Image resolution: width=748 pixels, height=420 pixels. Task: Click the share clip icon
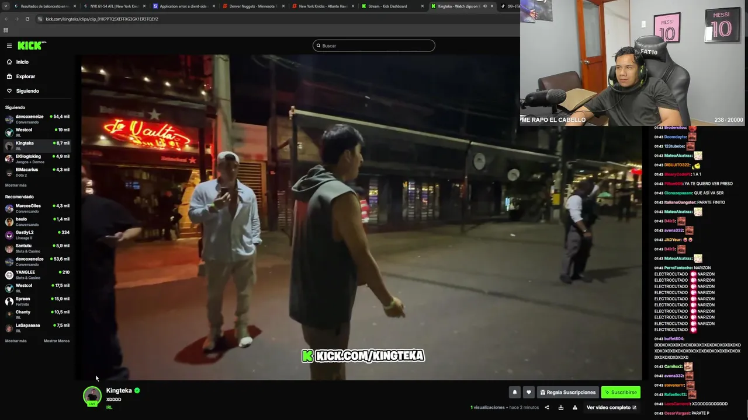click(x=547, y=407)
